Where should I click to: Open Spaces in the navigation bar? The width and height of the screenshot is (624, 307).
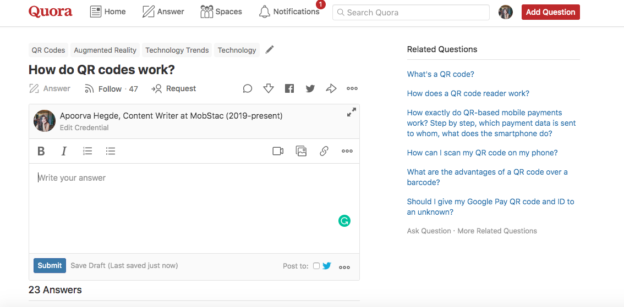pos(221,12)
